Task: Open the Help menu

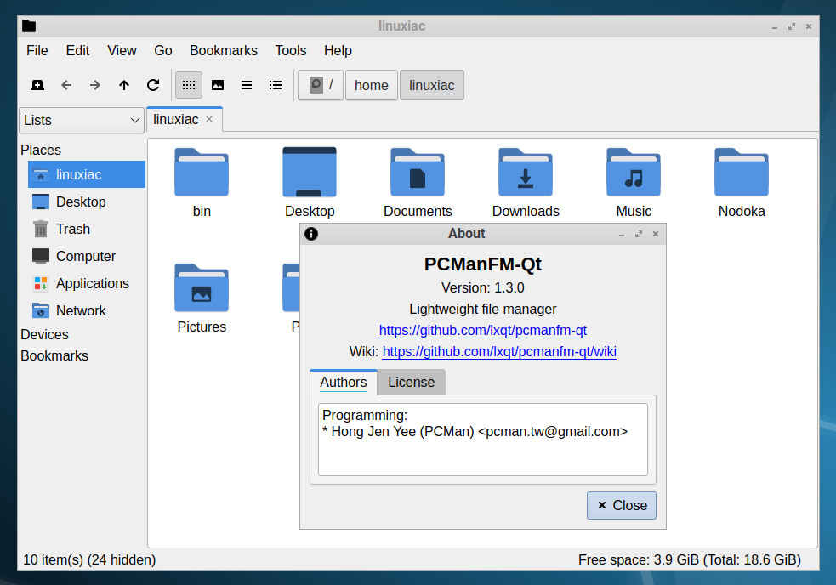Action: click(338, 51)
